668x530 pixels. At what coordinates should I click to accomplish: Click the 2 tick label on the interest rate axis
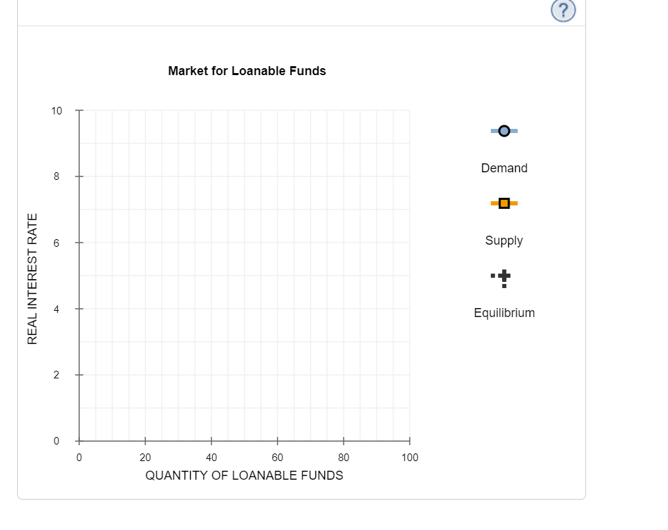pos(56,375)
